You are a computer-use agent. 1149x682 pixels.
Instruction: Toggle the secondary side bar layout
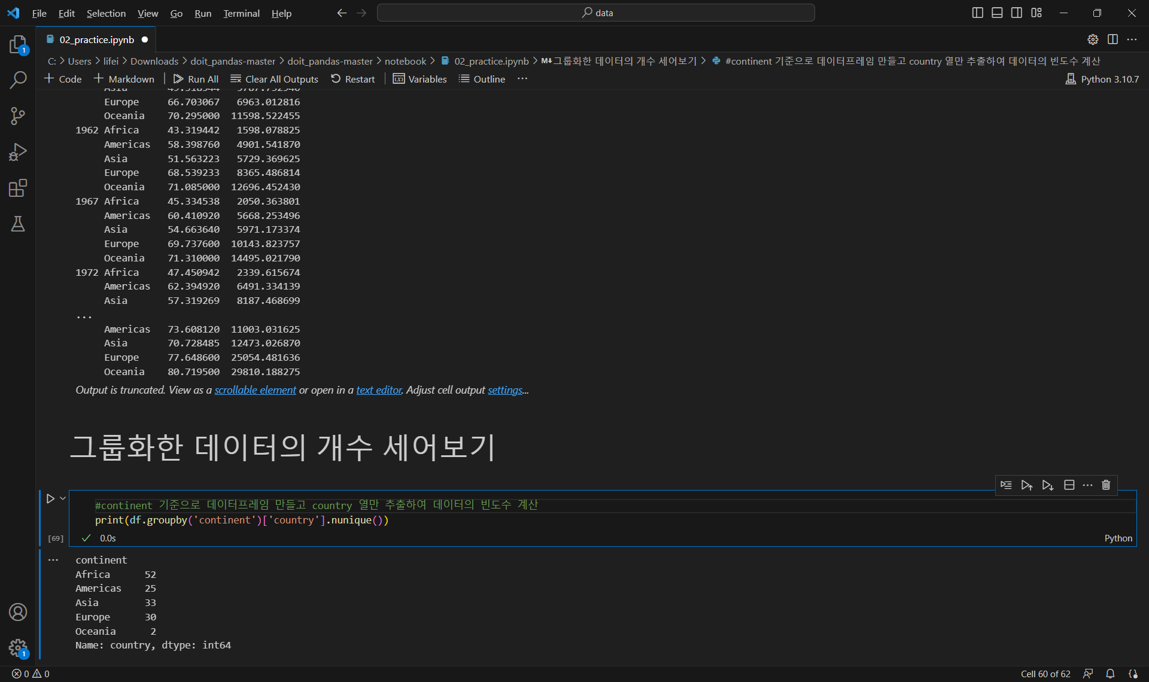click(1017, 13)
